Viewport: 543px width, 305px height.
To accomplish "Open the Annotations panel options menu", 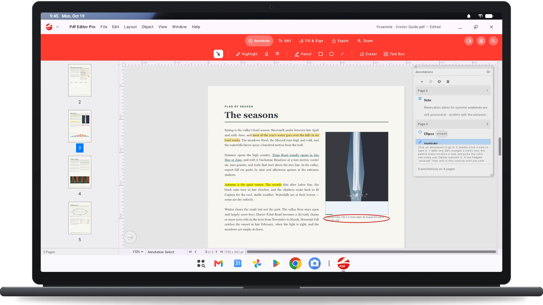I will coord(488,72).
